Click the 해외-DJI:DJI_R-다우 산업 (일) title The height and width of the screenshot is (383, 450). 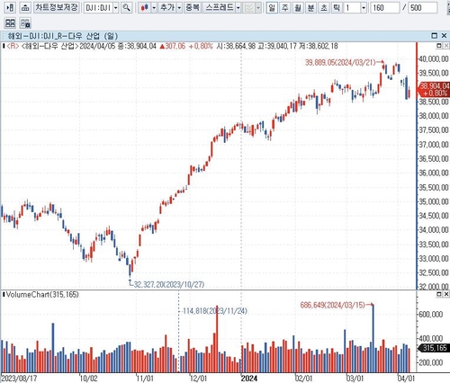[63, 36]
